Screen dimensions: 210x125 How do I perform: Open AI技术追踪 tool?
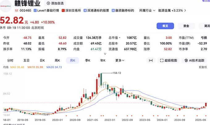[194, 60]
